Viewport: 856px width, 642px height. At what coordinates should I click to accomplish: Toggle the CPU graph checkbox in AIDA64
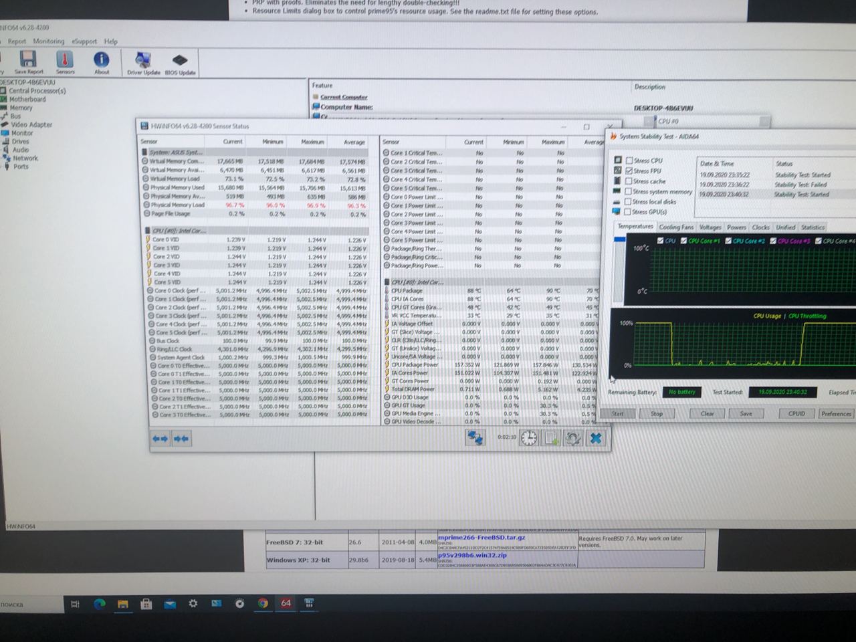click(x=661, y=241)
